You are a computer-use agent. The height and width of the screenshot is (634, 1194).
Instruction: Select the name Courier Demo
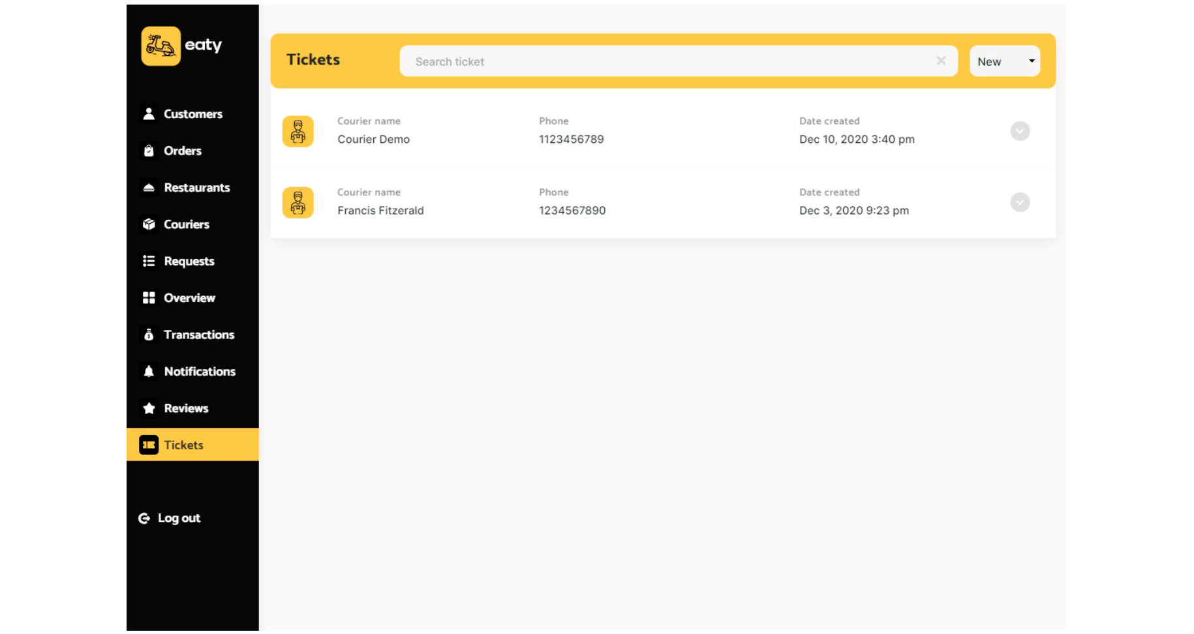(374, 140)
